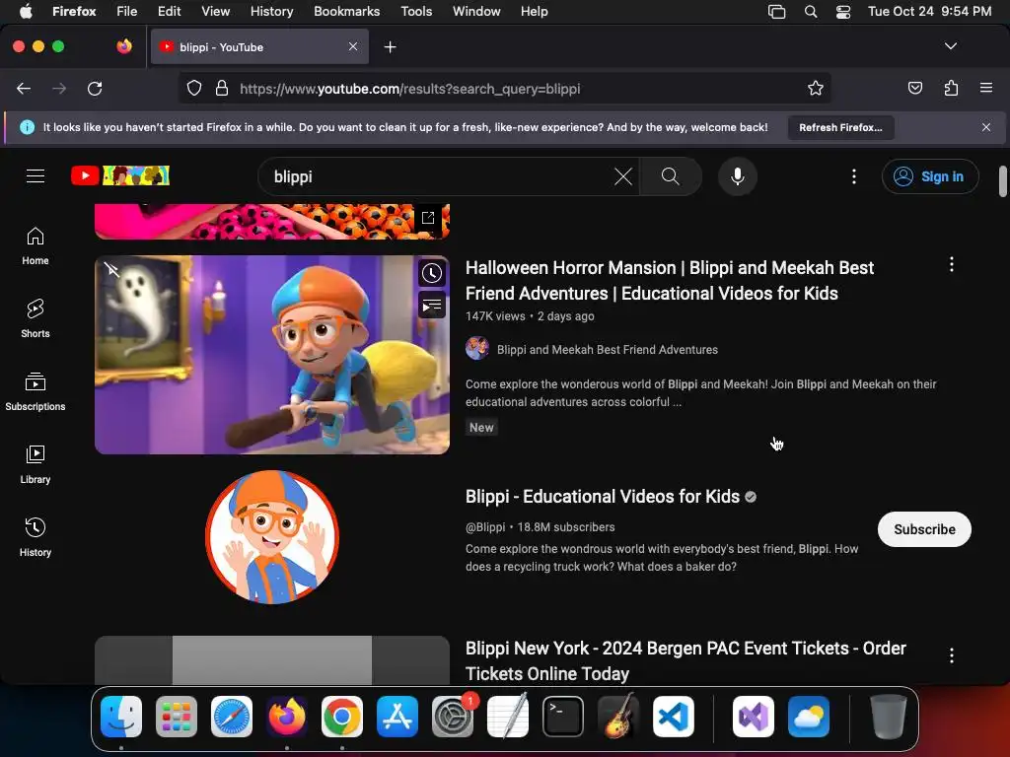Open Subscriptions from the sidebar
Screen dimensions: 1010x757
[36, 391]
